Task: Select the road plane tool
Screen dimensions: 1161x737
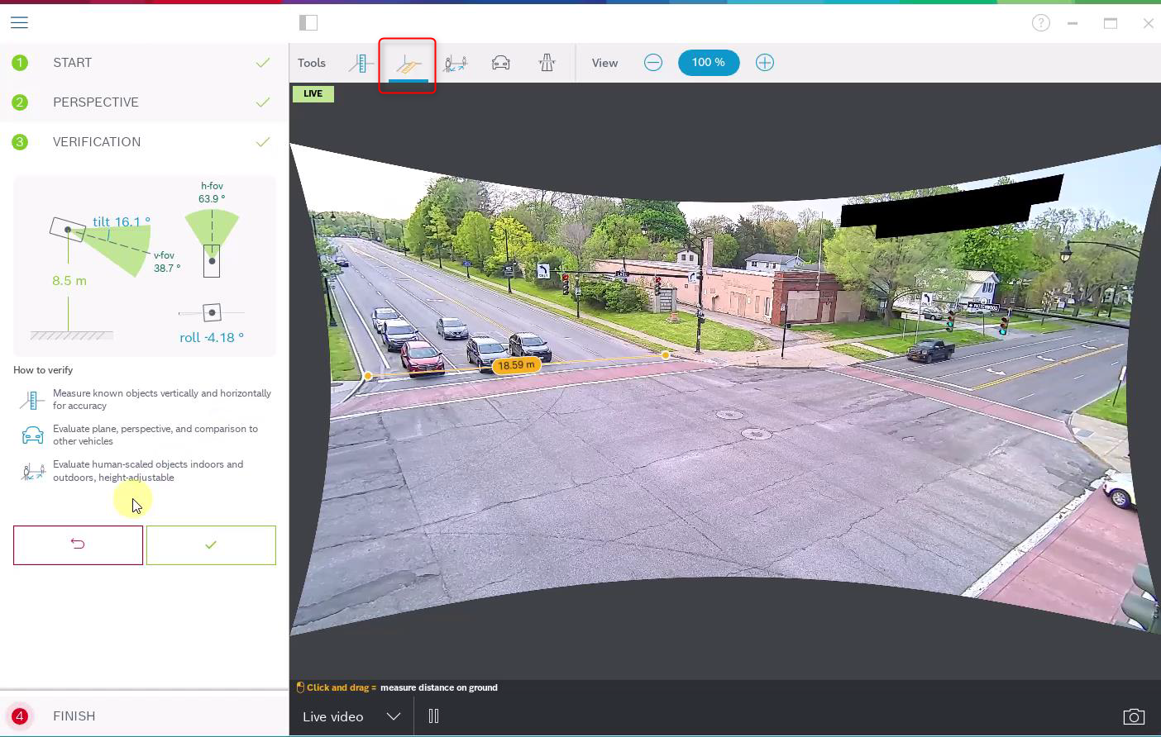Action: click(547, 63)
